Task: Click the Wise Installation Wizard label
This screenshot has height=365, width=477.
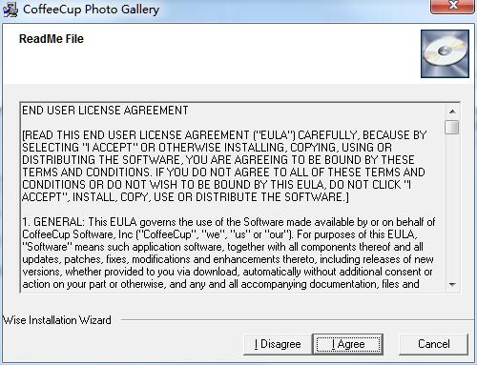Action: click(x=57, y=319)
